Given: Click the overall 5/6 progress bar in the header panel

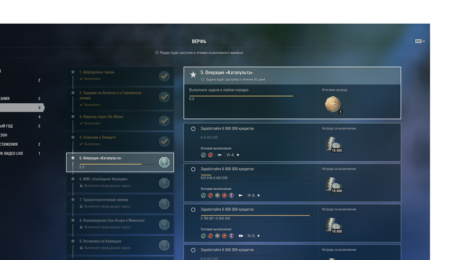Looking at the screenshot, I should click(251, 96).
